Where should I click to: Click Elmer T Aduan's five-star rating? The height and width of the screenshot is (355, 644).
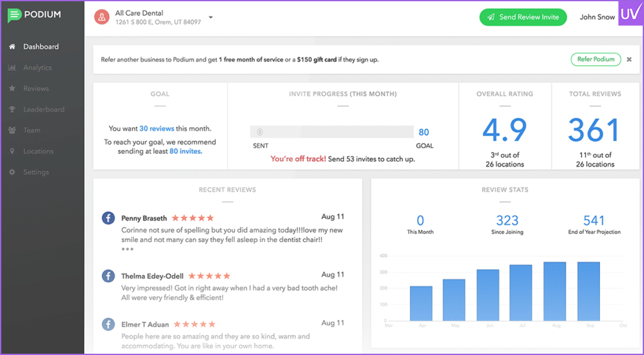(x=194, y=324)
